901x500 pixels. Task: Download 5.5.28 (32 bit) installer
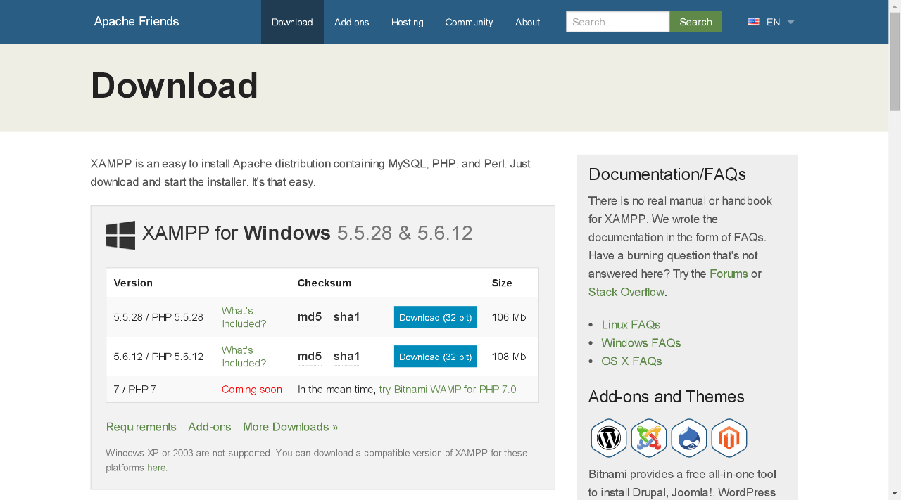coord(436,317)
